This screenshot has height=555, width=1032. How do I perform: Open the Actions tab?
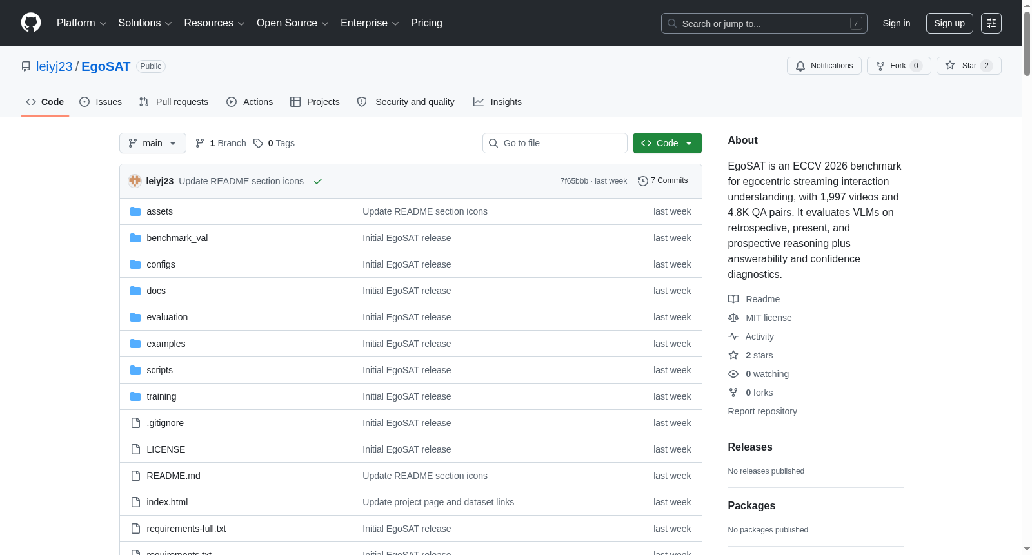(x=250, y=102)
